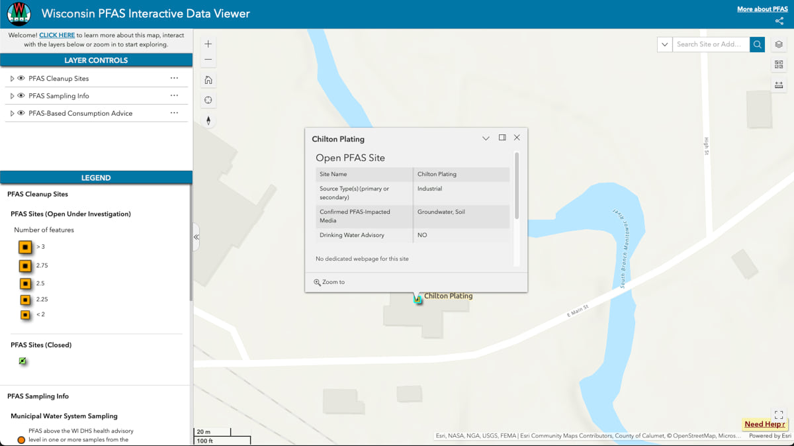The width and height of the screenshot is (794, 446).
Task: Open the map layers widget
Action: point(779,44)
